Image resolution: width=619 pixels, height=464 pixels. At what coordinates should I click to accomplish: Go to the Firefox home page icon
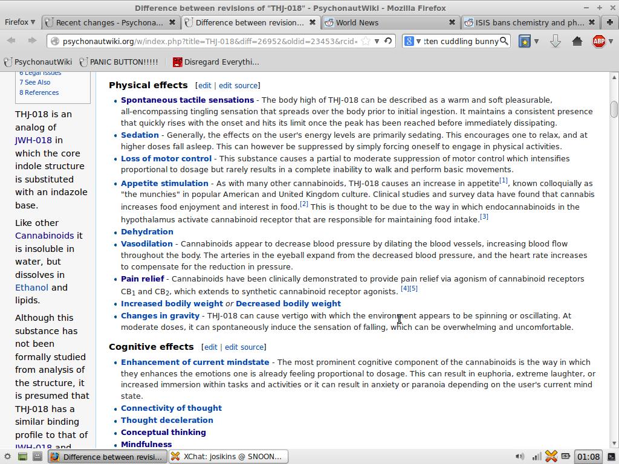pyautogui.click(x=577, y=41)
